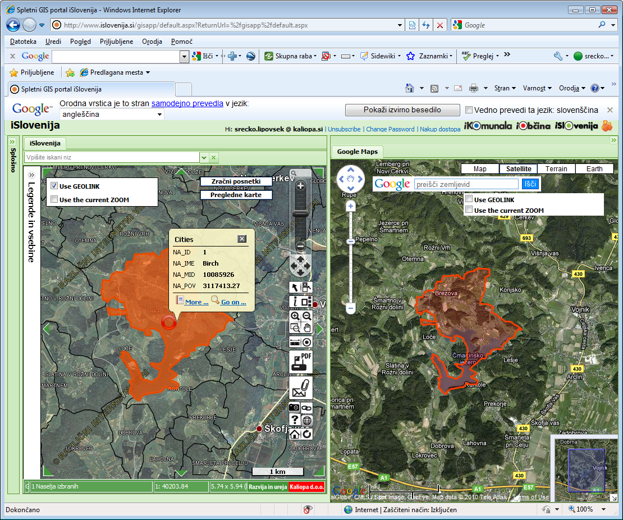The image size is (623, 520).
Task: Send map by email attachment icon
Action: click(x=301, y=388)
